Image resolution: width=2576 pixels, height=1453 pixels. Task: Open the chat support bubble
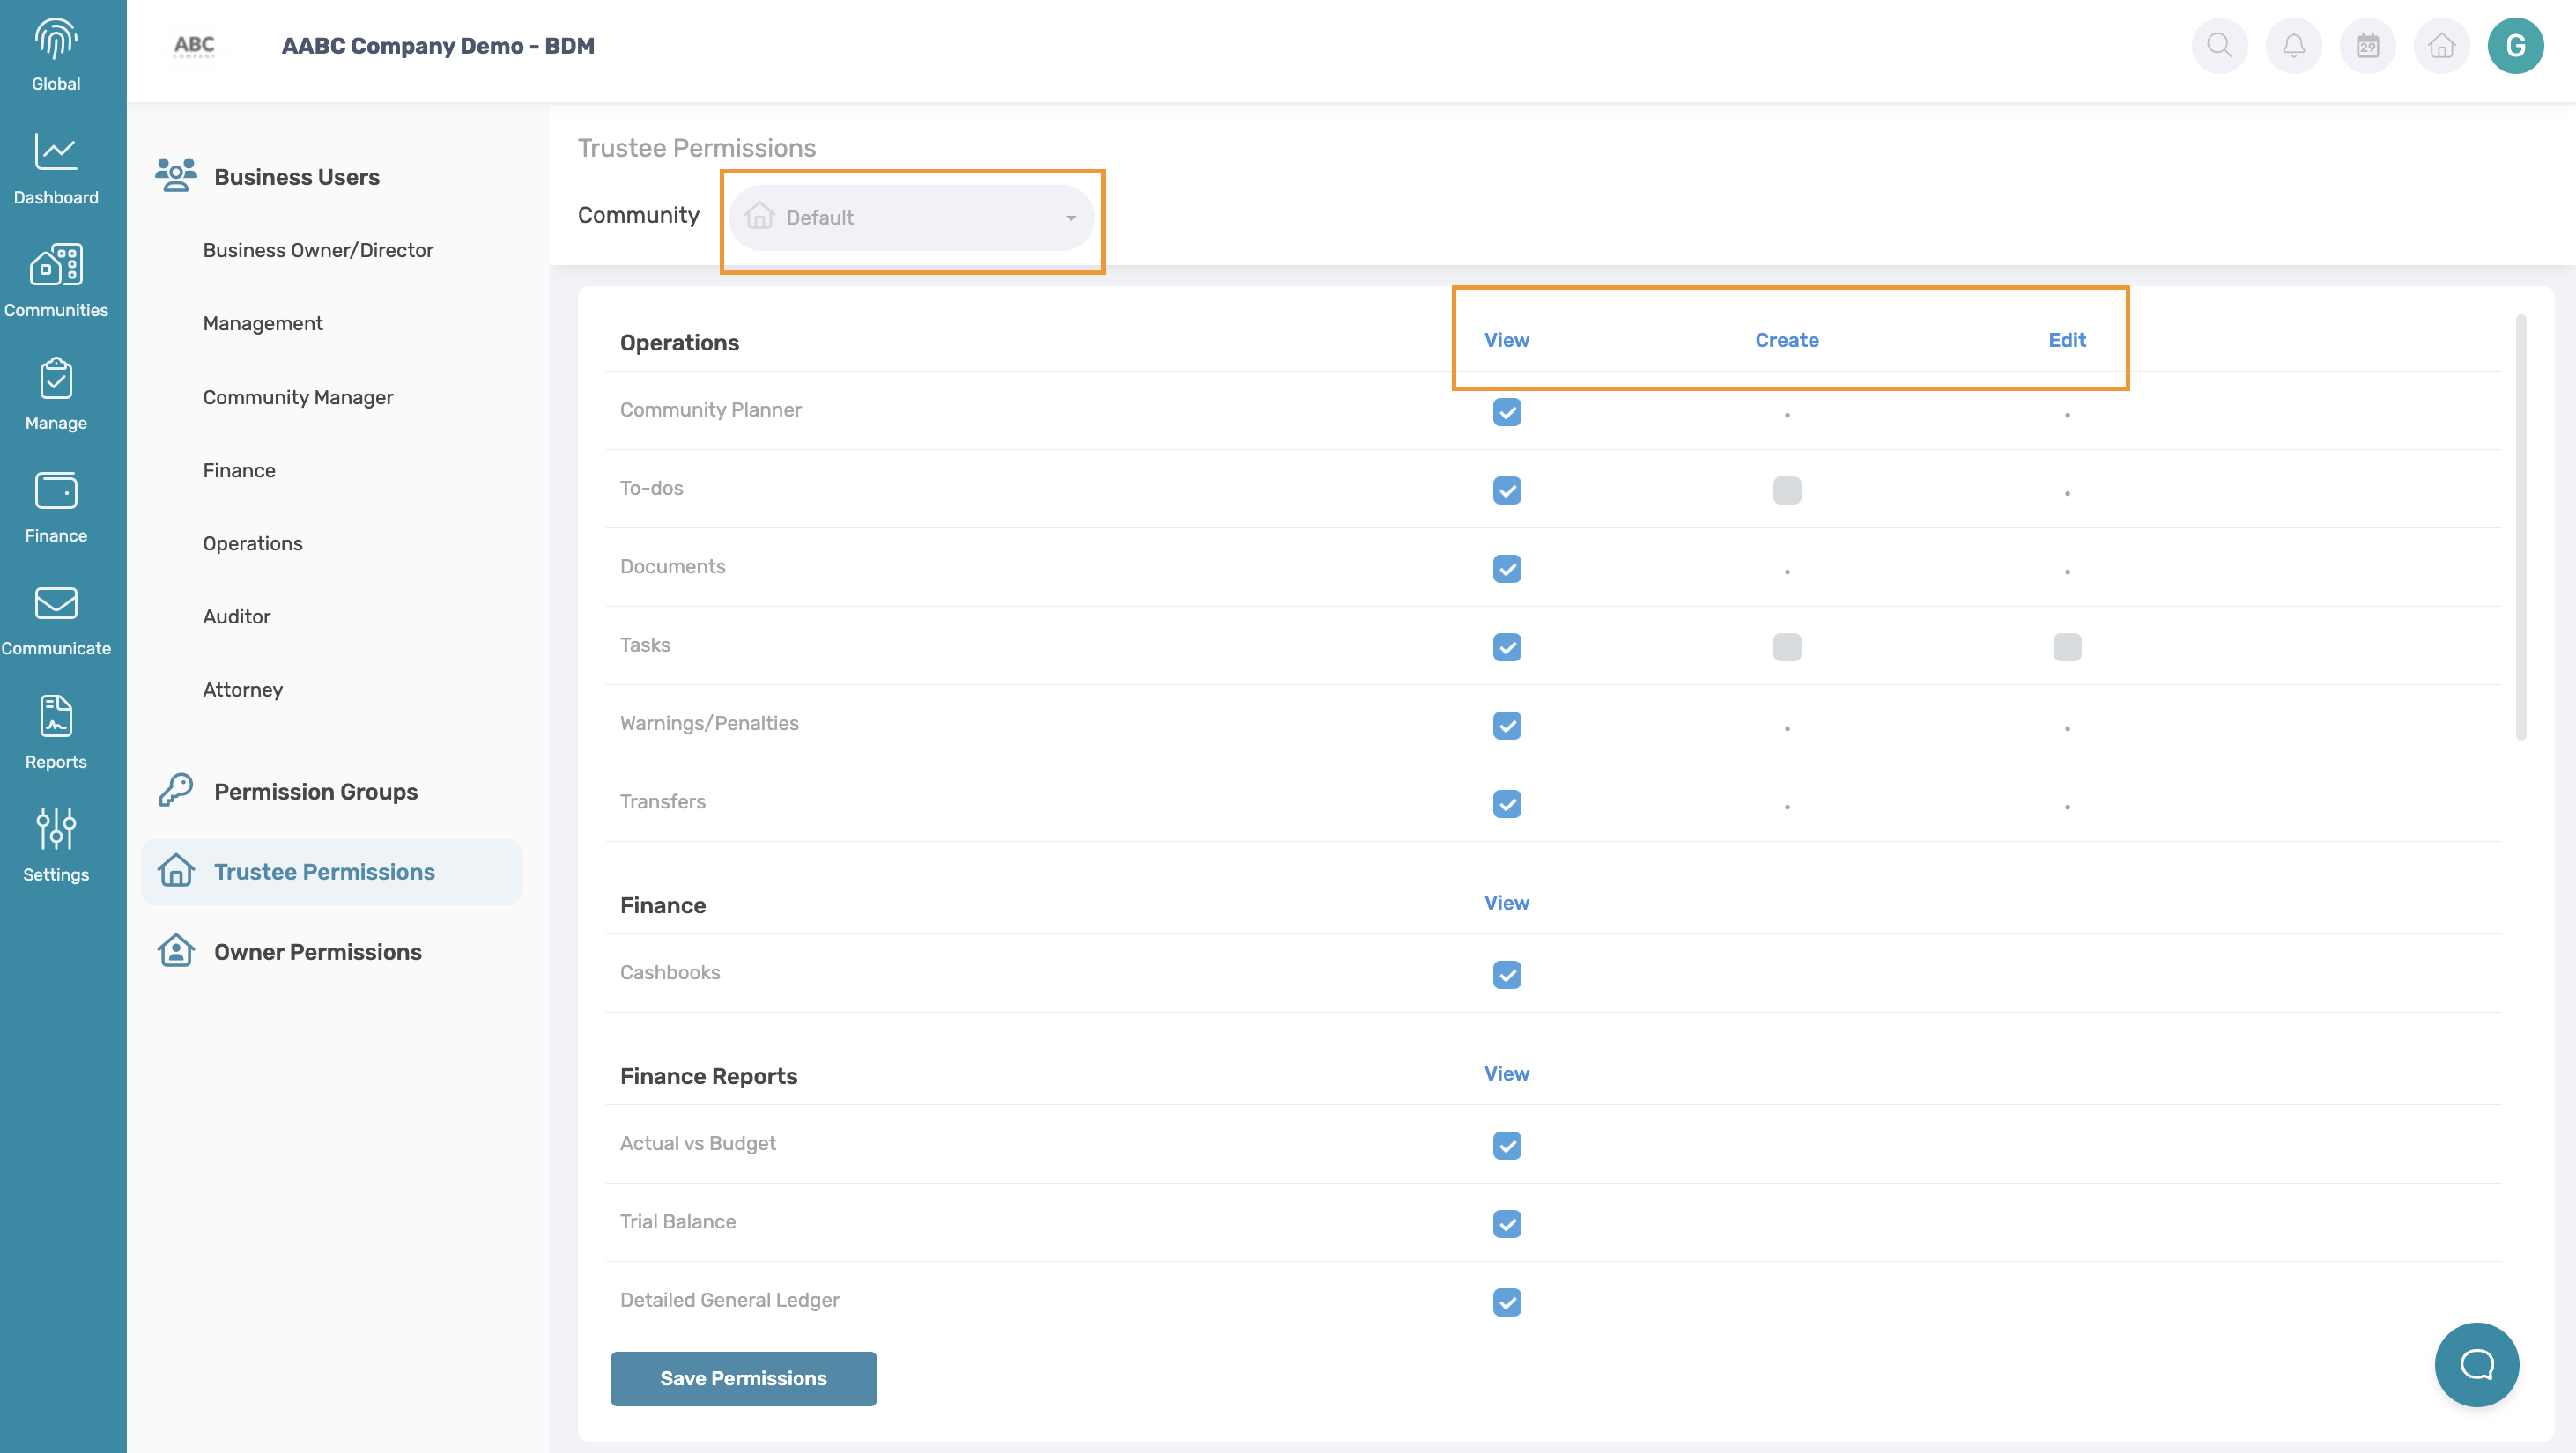coord(2476,1364)
